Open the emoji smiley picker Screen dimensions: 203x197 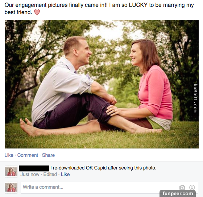click(192, 187)
